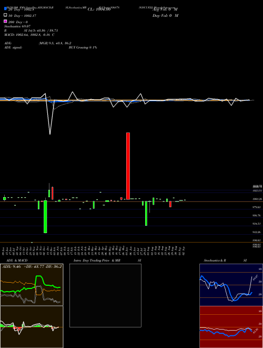Viewport: 263px width, 348px height.
Task: Click the '50 Day = 1002.17' legend text
Action: 22,16
